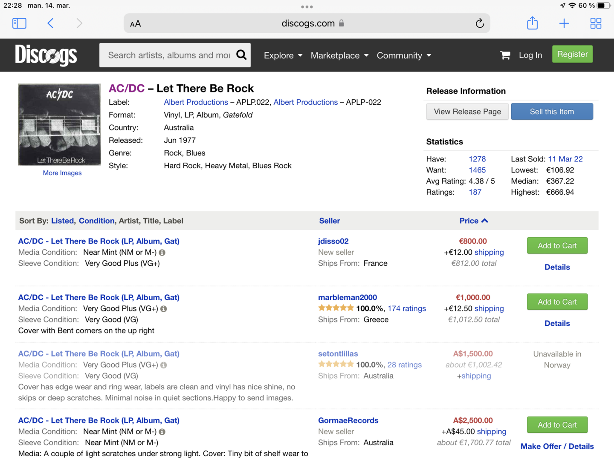Go back with the Safari back arrow
614x460 pixels.
tap(50, 23)
